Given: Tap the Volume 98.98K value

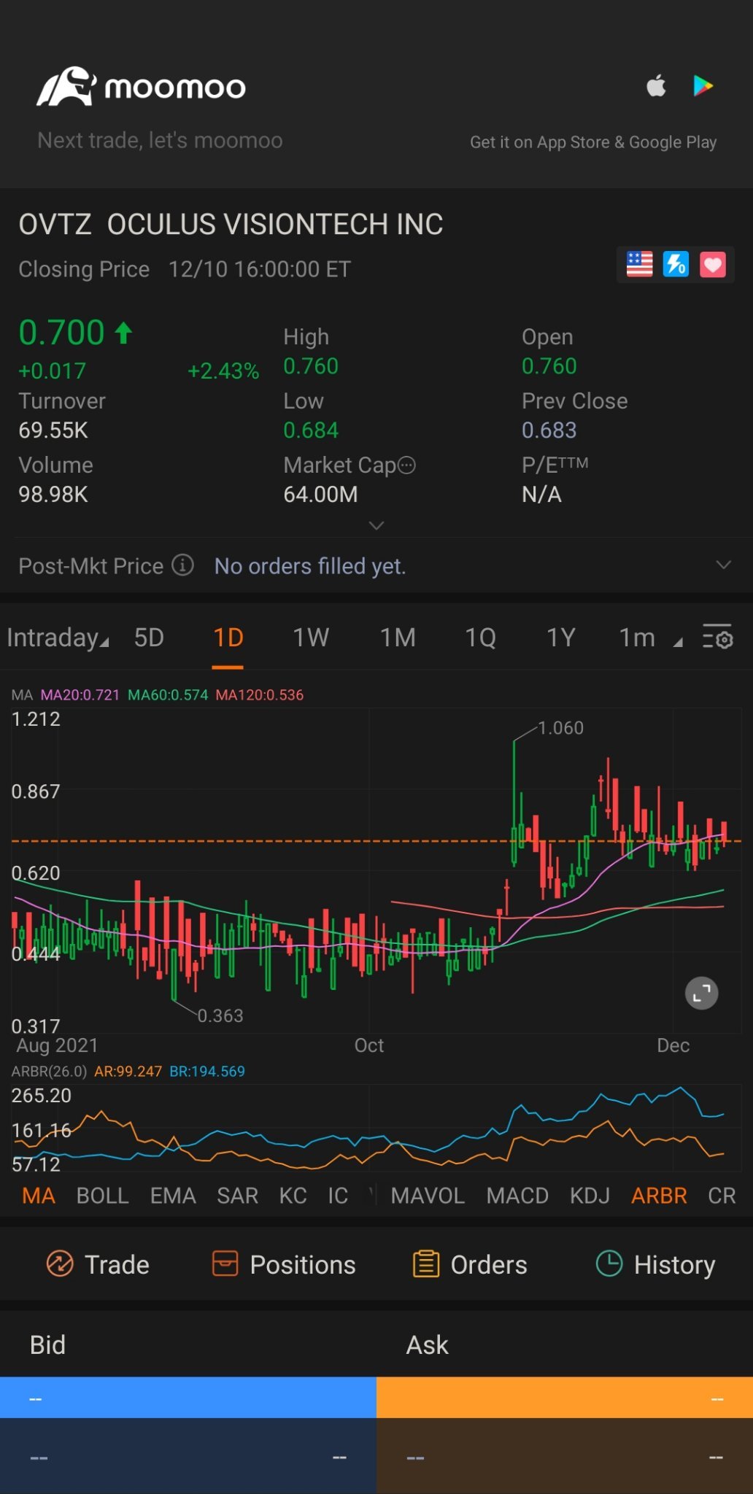Looking at the screenshot, I should coord(53,495).
